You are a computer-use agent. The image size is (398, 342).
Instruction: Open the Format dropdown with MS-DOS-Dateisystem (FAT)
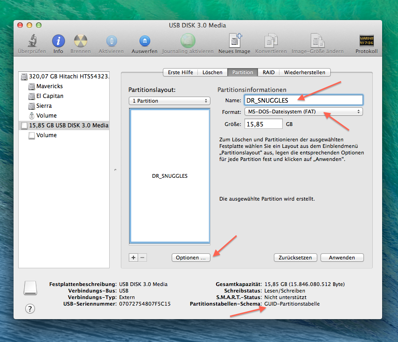304,112
